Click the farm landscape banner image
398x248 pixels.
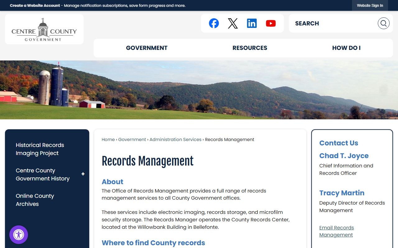pos(199,90)
